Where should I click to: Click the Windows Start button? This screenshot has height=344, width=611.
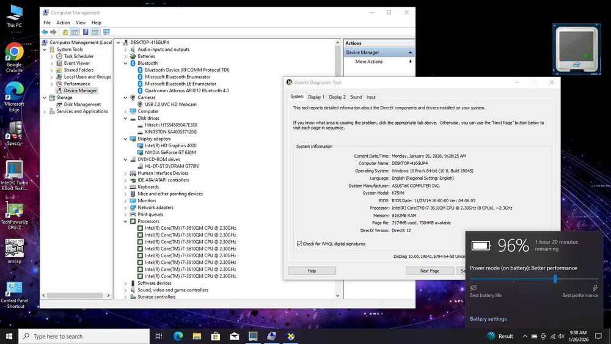click(x=9, y=336)
